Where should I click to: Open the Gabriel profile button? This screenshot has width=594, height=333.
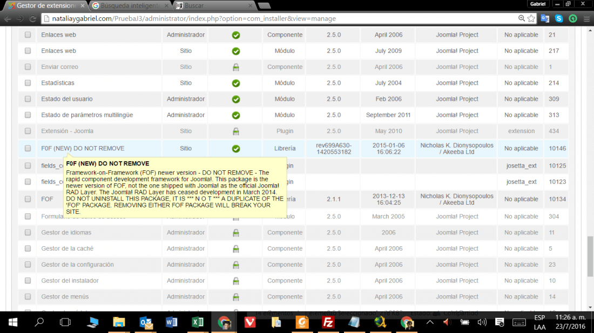pos(537,4)
